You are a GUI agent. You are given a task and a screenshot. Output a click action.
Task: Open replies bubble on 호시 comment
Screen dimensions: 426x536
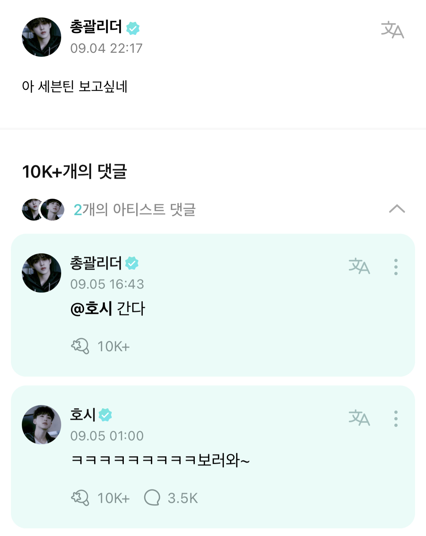[152, 497]
